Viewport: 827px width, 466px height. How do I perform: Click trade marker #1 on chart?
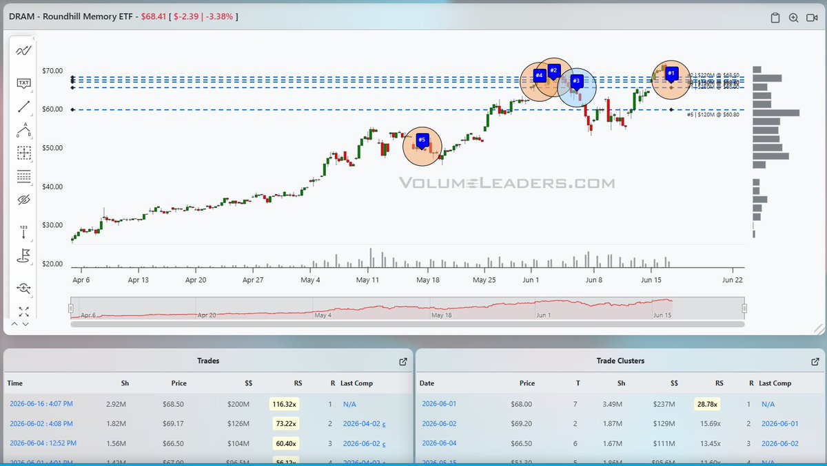(x=673, y=74)
